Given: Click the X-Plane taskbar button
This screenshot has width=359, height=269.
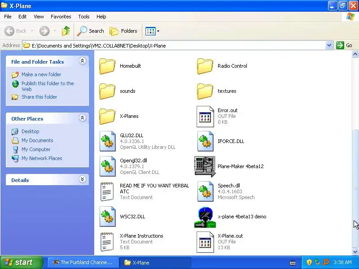Looking at the screenshot, I should 155,262.
